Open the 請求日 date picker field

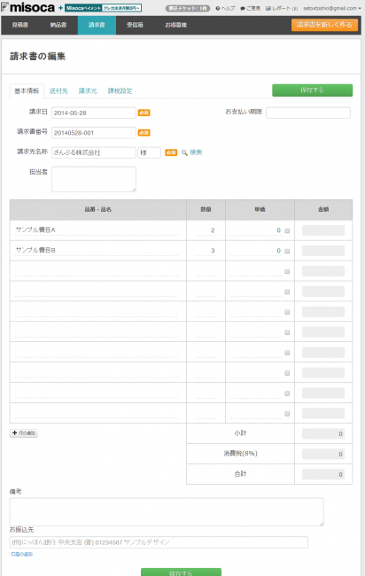94,113
